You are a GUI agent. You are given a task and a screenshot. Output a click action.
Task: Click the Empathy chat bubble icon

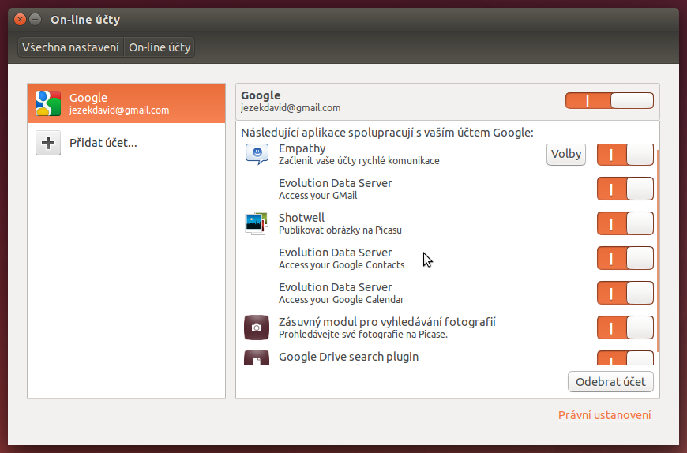coord(257,154)
